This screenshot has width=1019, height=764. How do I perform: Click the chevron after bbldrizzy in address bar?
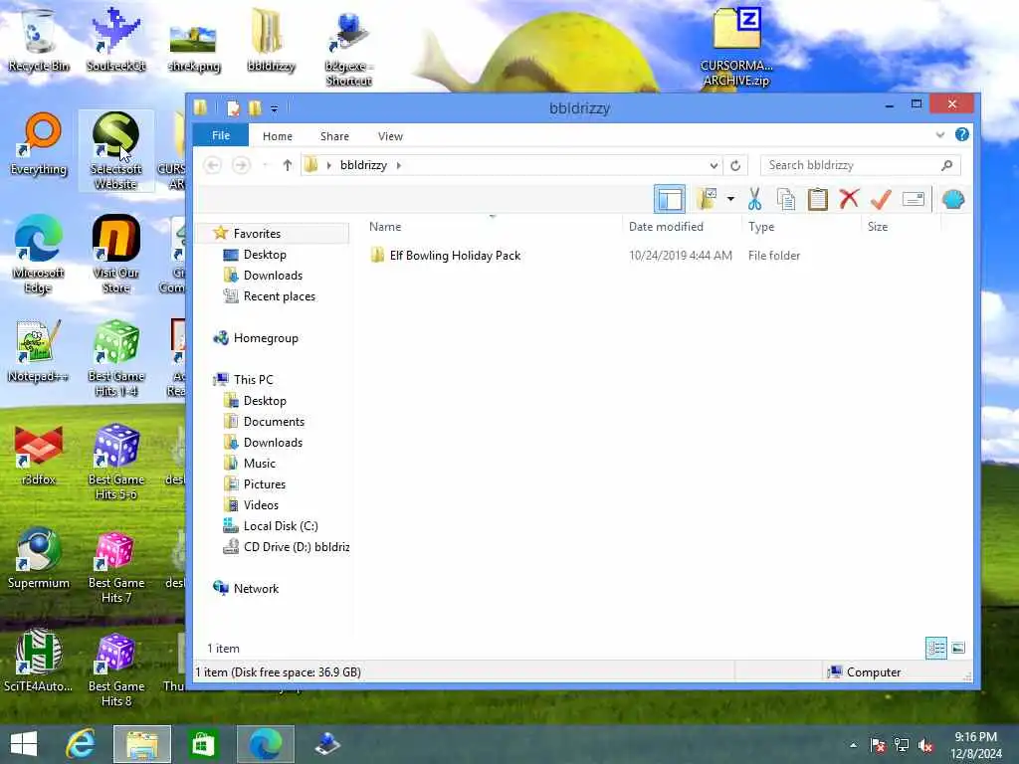click(x=398, y=165)
